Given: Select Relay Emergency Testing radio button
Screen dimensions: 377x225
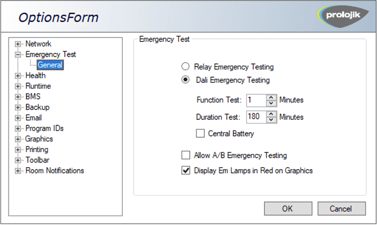Looking at the screenshot, I should pos(186,67).
